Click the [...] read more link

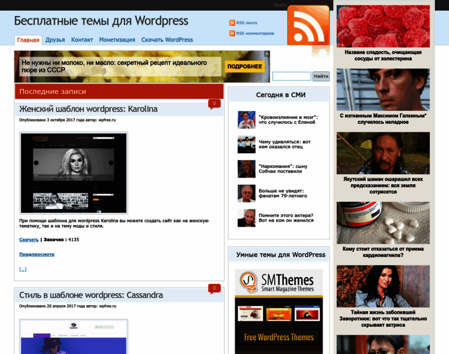click(23, 270)
